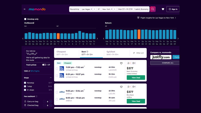Viewport: 201px width, 113px height.
Task: Select the orange outbound price bar
Action: coord(58,36)
